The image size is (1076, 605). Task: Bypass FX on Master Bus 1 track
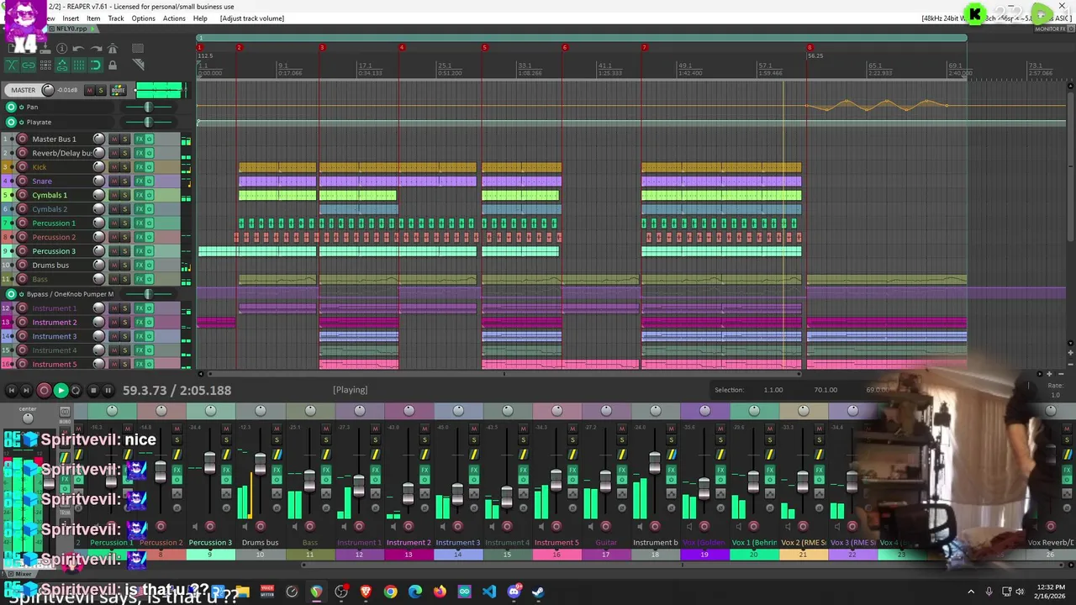(x=150, y=139)
